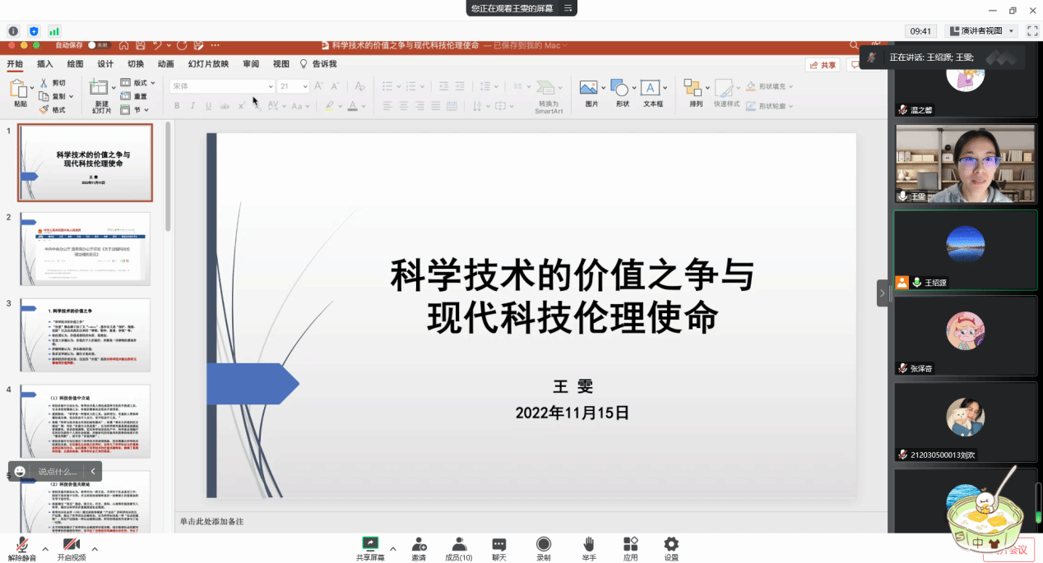The height and width of the screenshot is (563, 1043).
Task: Insert a Picture using the 图片 icon
Action: [589, 89]
